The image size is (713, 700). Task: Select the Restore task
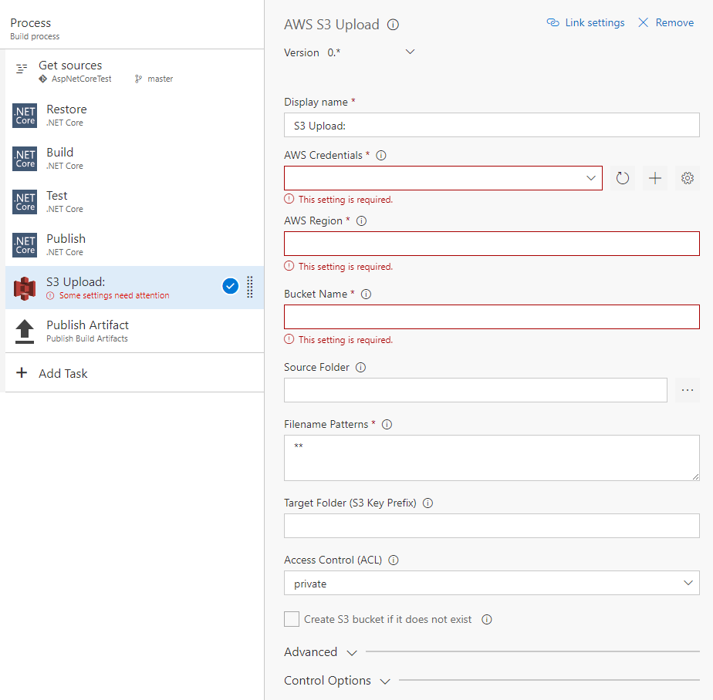click(x=134, y=116)
